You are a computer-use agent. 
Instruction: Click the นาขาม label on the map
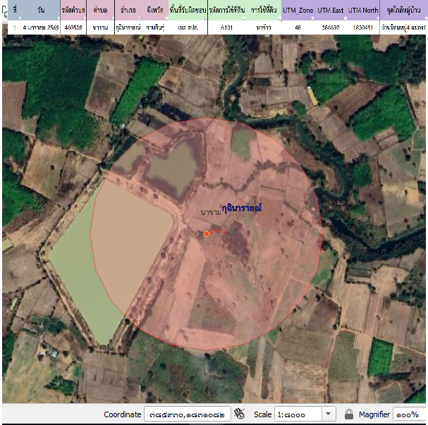[211, 212]
